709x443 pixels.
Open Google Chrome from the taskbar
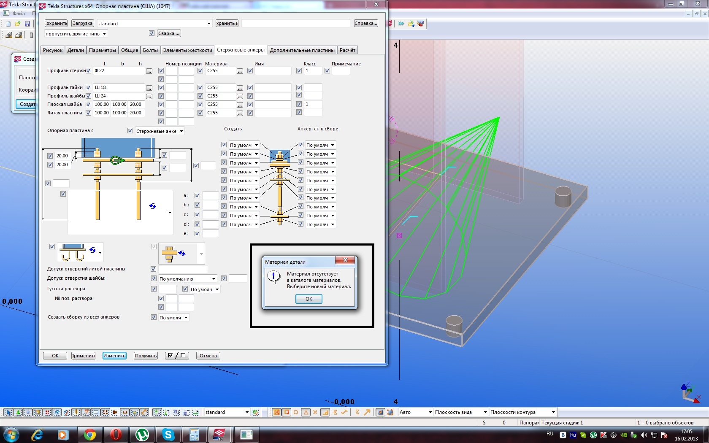pos(89,434)
